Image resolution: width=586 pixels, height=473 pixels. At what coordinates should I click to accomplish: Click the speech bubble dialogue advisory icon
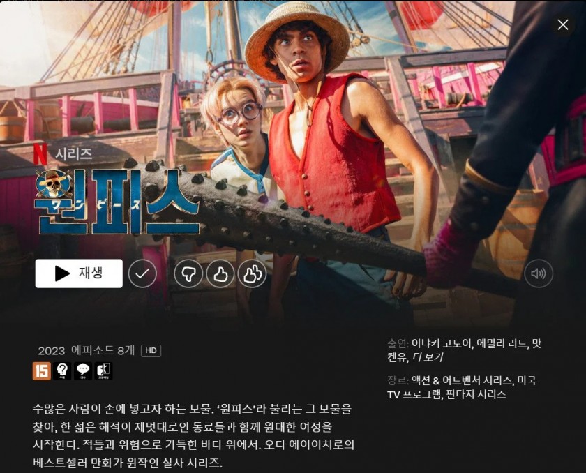(82, 370)
